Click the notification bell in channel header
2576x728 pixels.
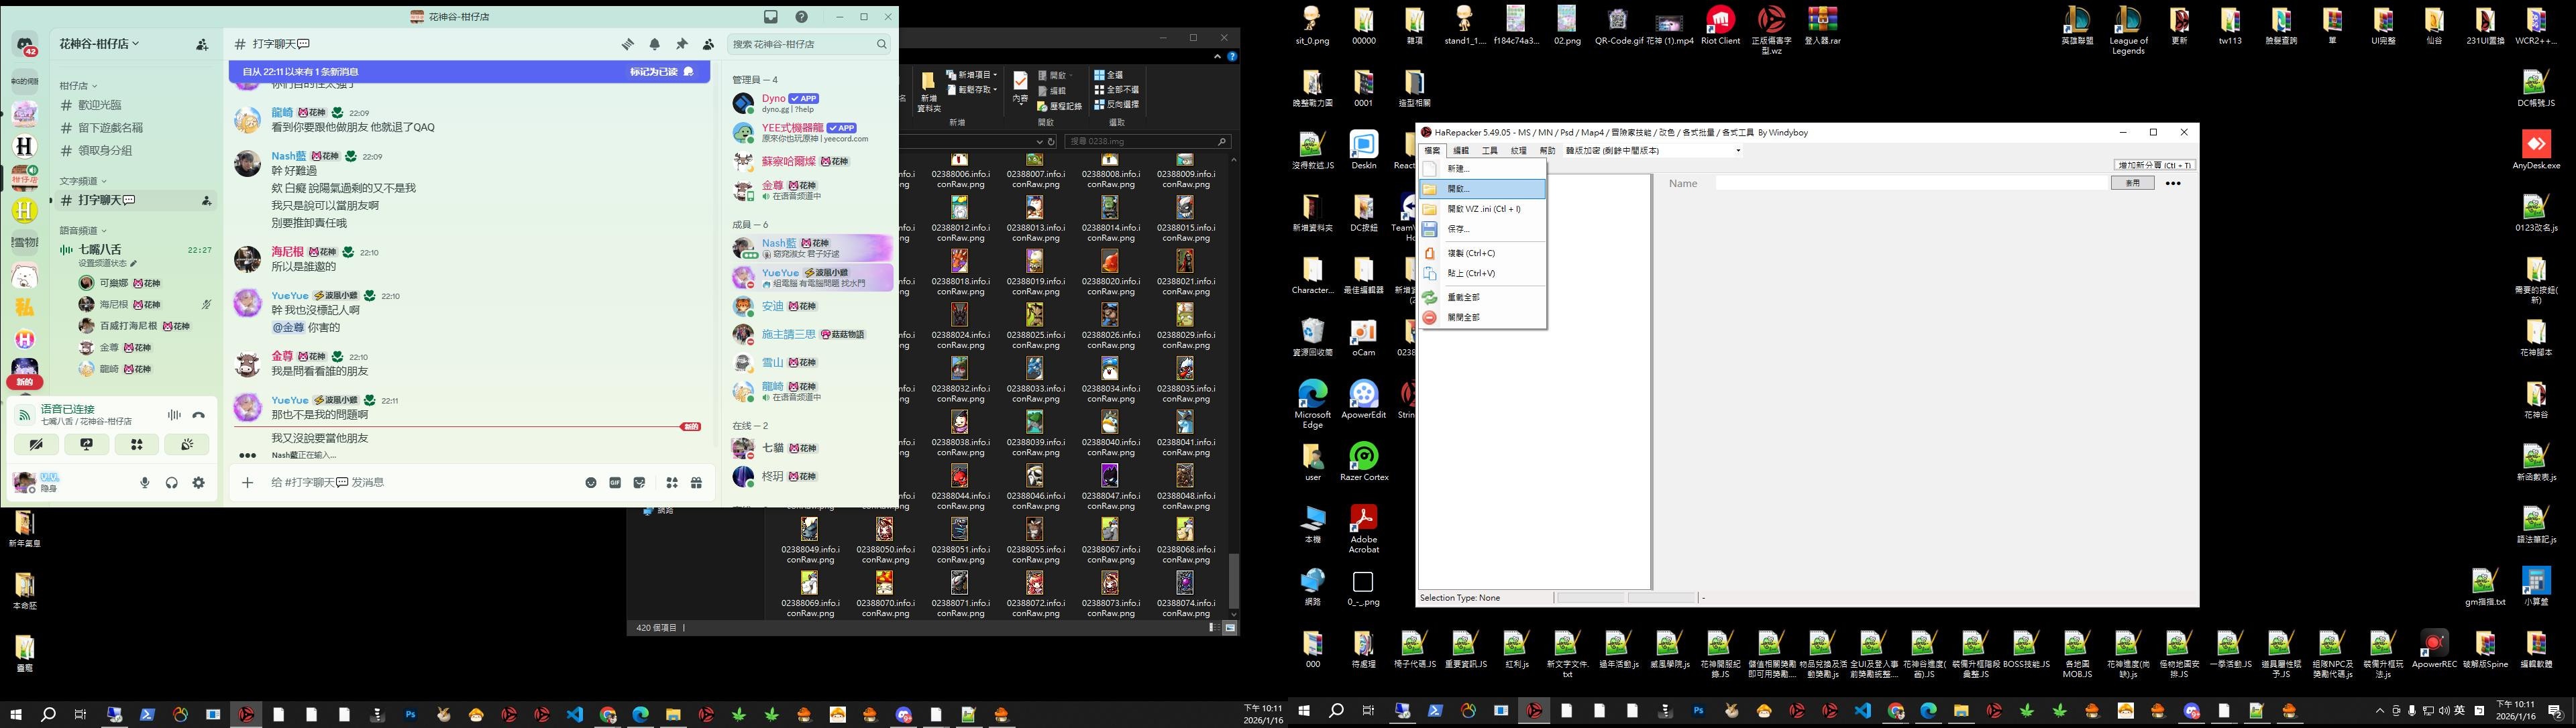click(x=655, y=44)
